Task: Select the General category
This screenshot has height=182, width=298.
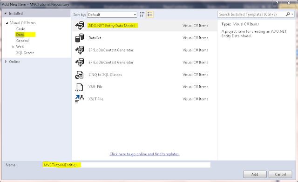Action: pyautogui.click(x=22, y=41)
